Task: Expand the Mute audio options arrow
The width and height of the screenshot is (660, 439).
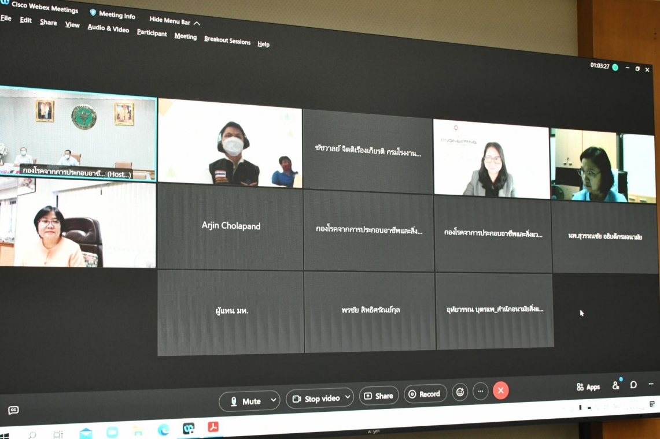Action: pyautogui.click(x=274, y=400)
